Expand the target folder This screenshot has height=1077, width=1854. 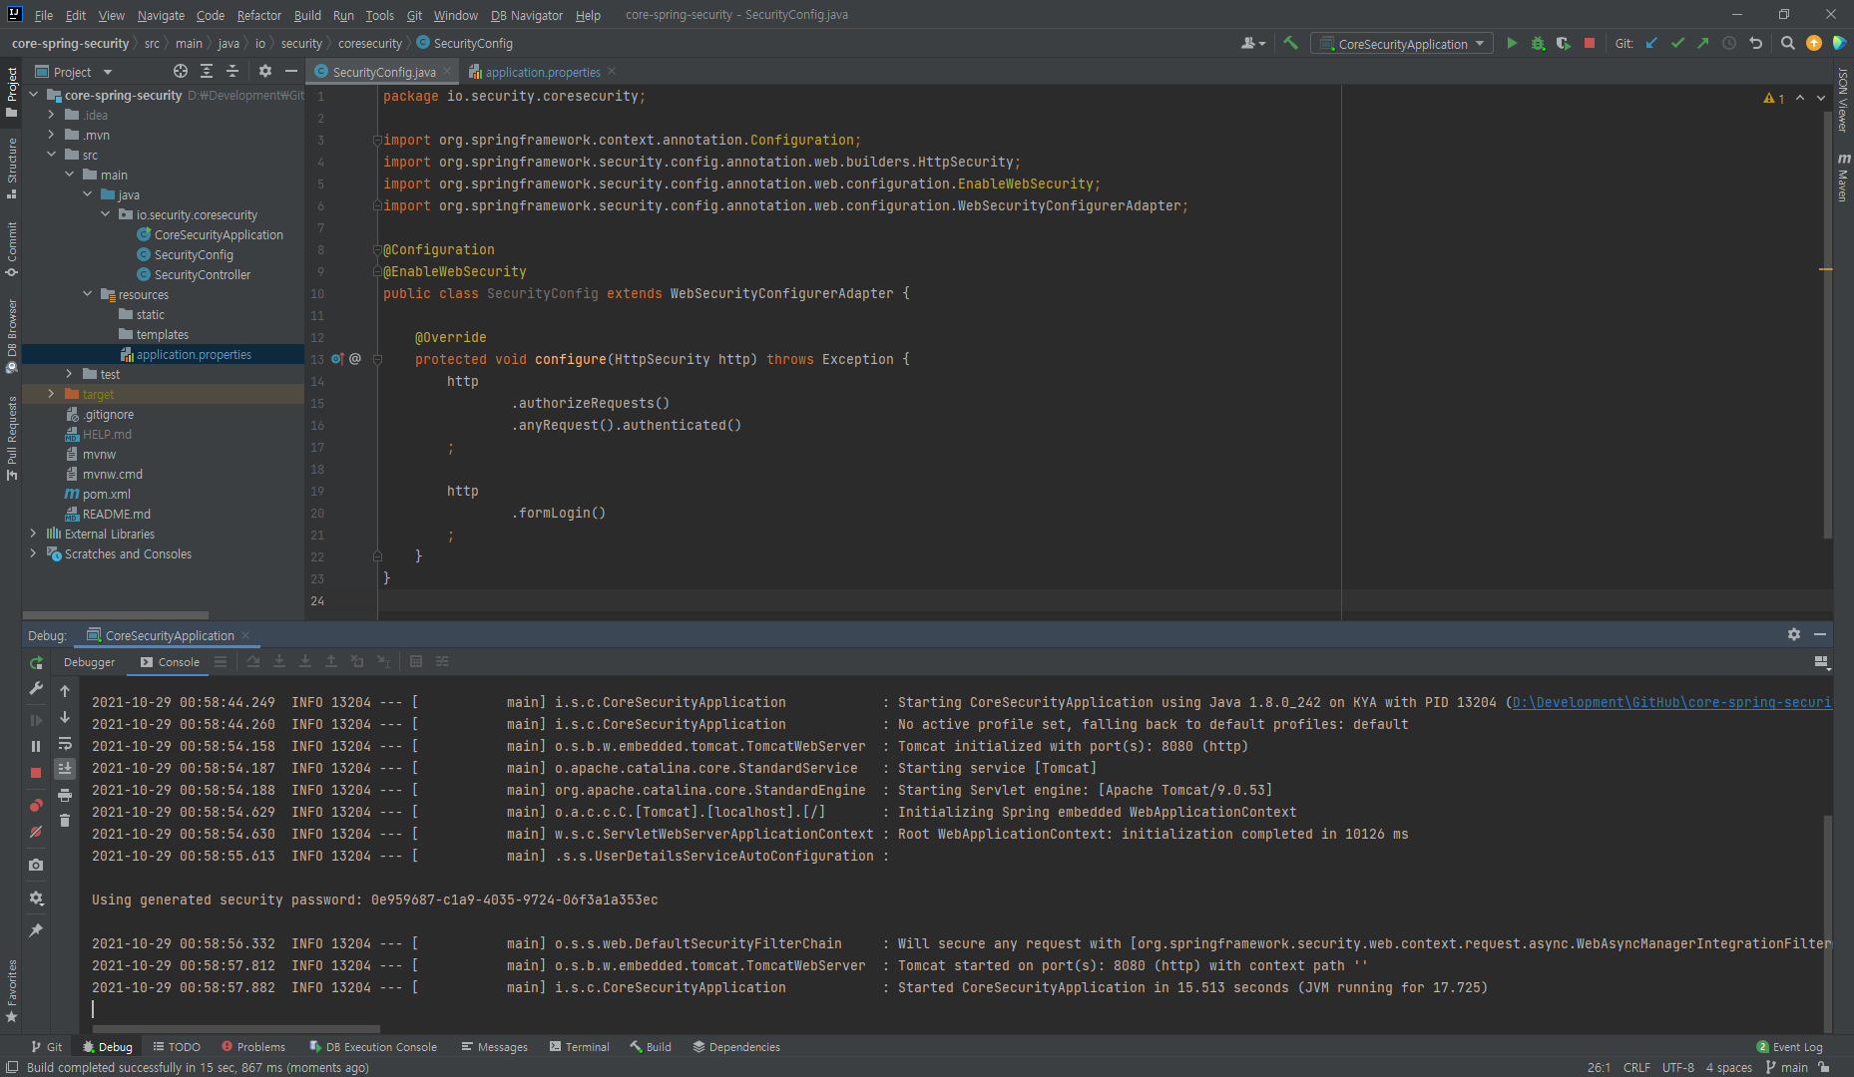[x=51, y=394]
